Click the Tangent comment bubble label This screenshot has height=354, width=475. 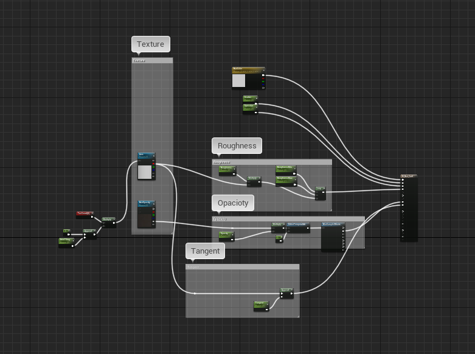[x=205, y=251]
